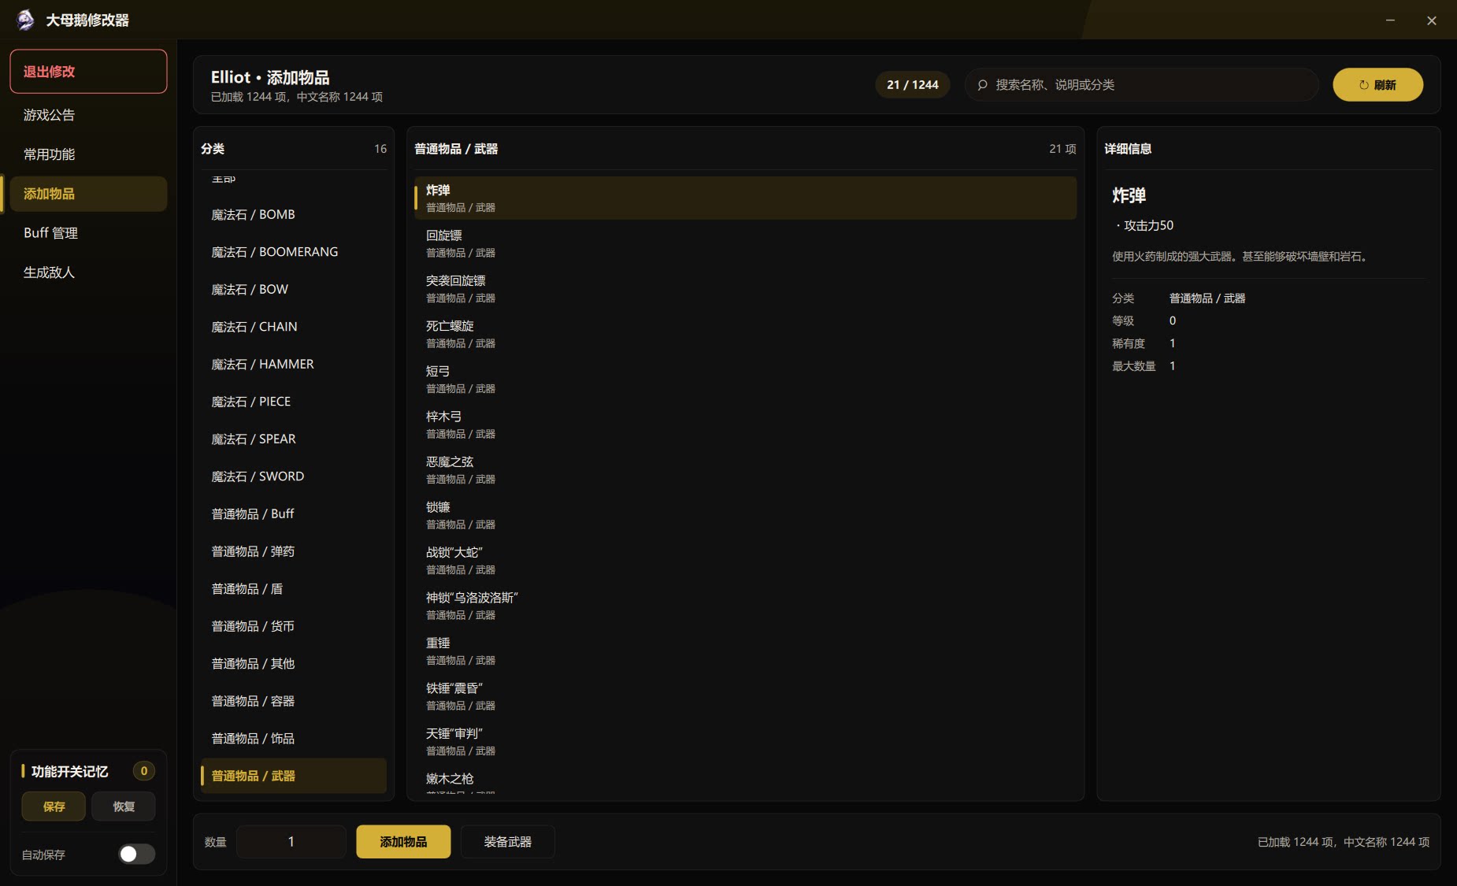
Task: Select the 添加物品 sidebar item
Action: (88, 194)
